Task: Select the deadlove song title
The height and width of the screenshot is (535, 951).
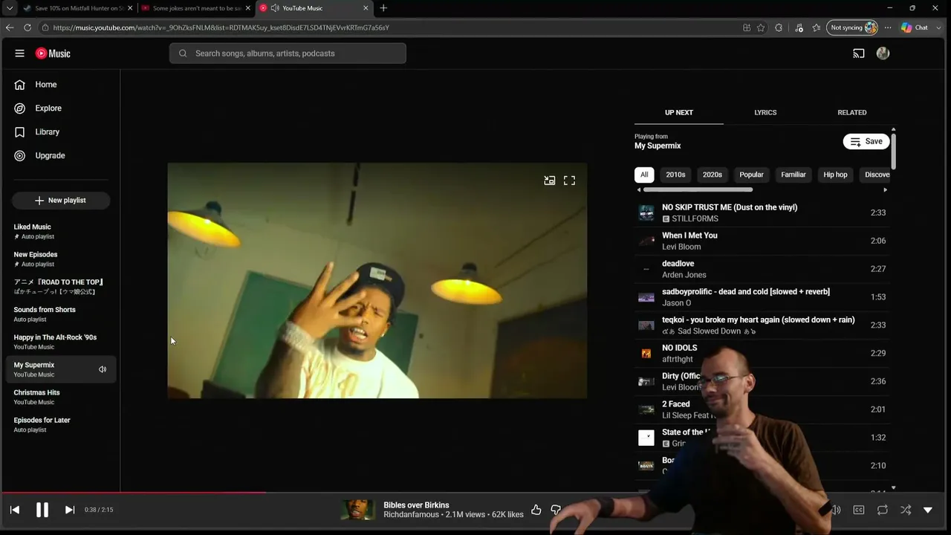Action: click(678, 264)
